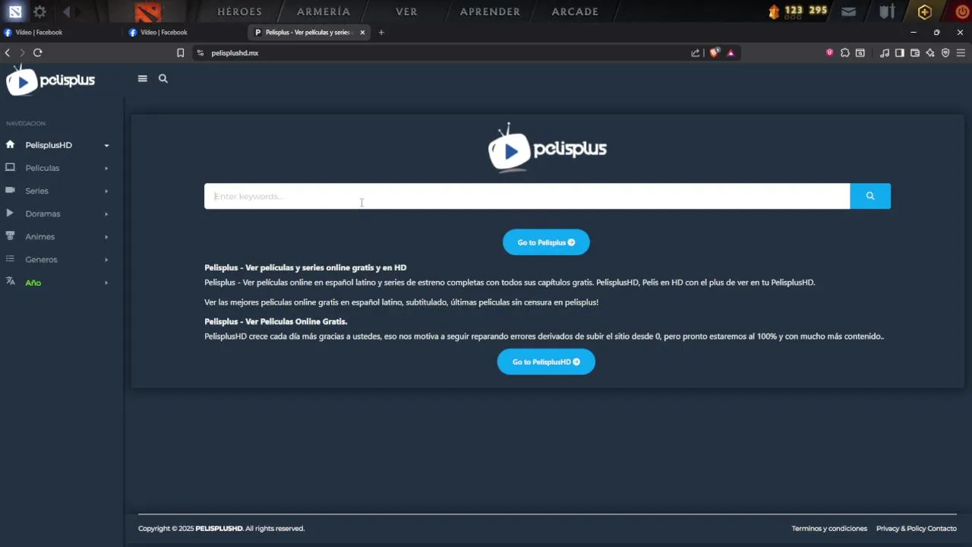
Task: Open the Dota Plus hexagon icon
Action: [924, 11]
